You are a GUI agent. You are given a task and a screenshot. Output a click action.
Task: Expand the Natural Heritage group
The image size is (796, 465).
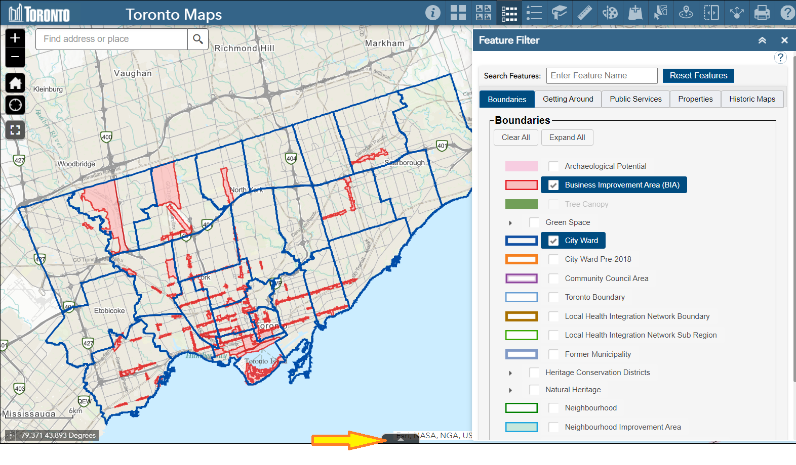(x=510, y=390)
